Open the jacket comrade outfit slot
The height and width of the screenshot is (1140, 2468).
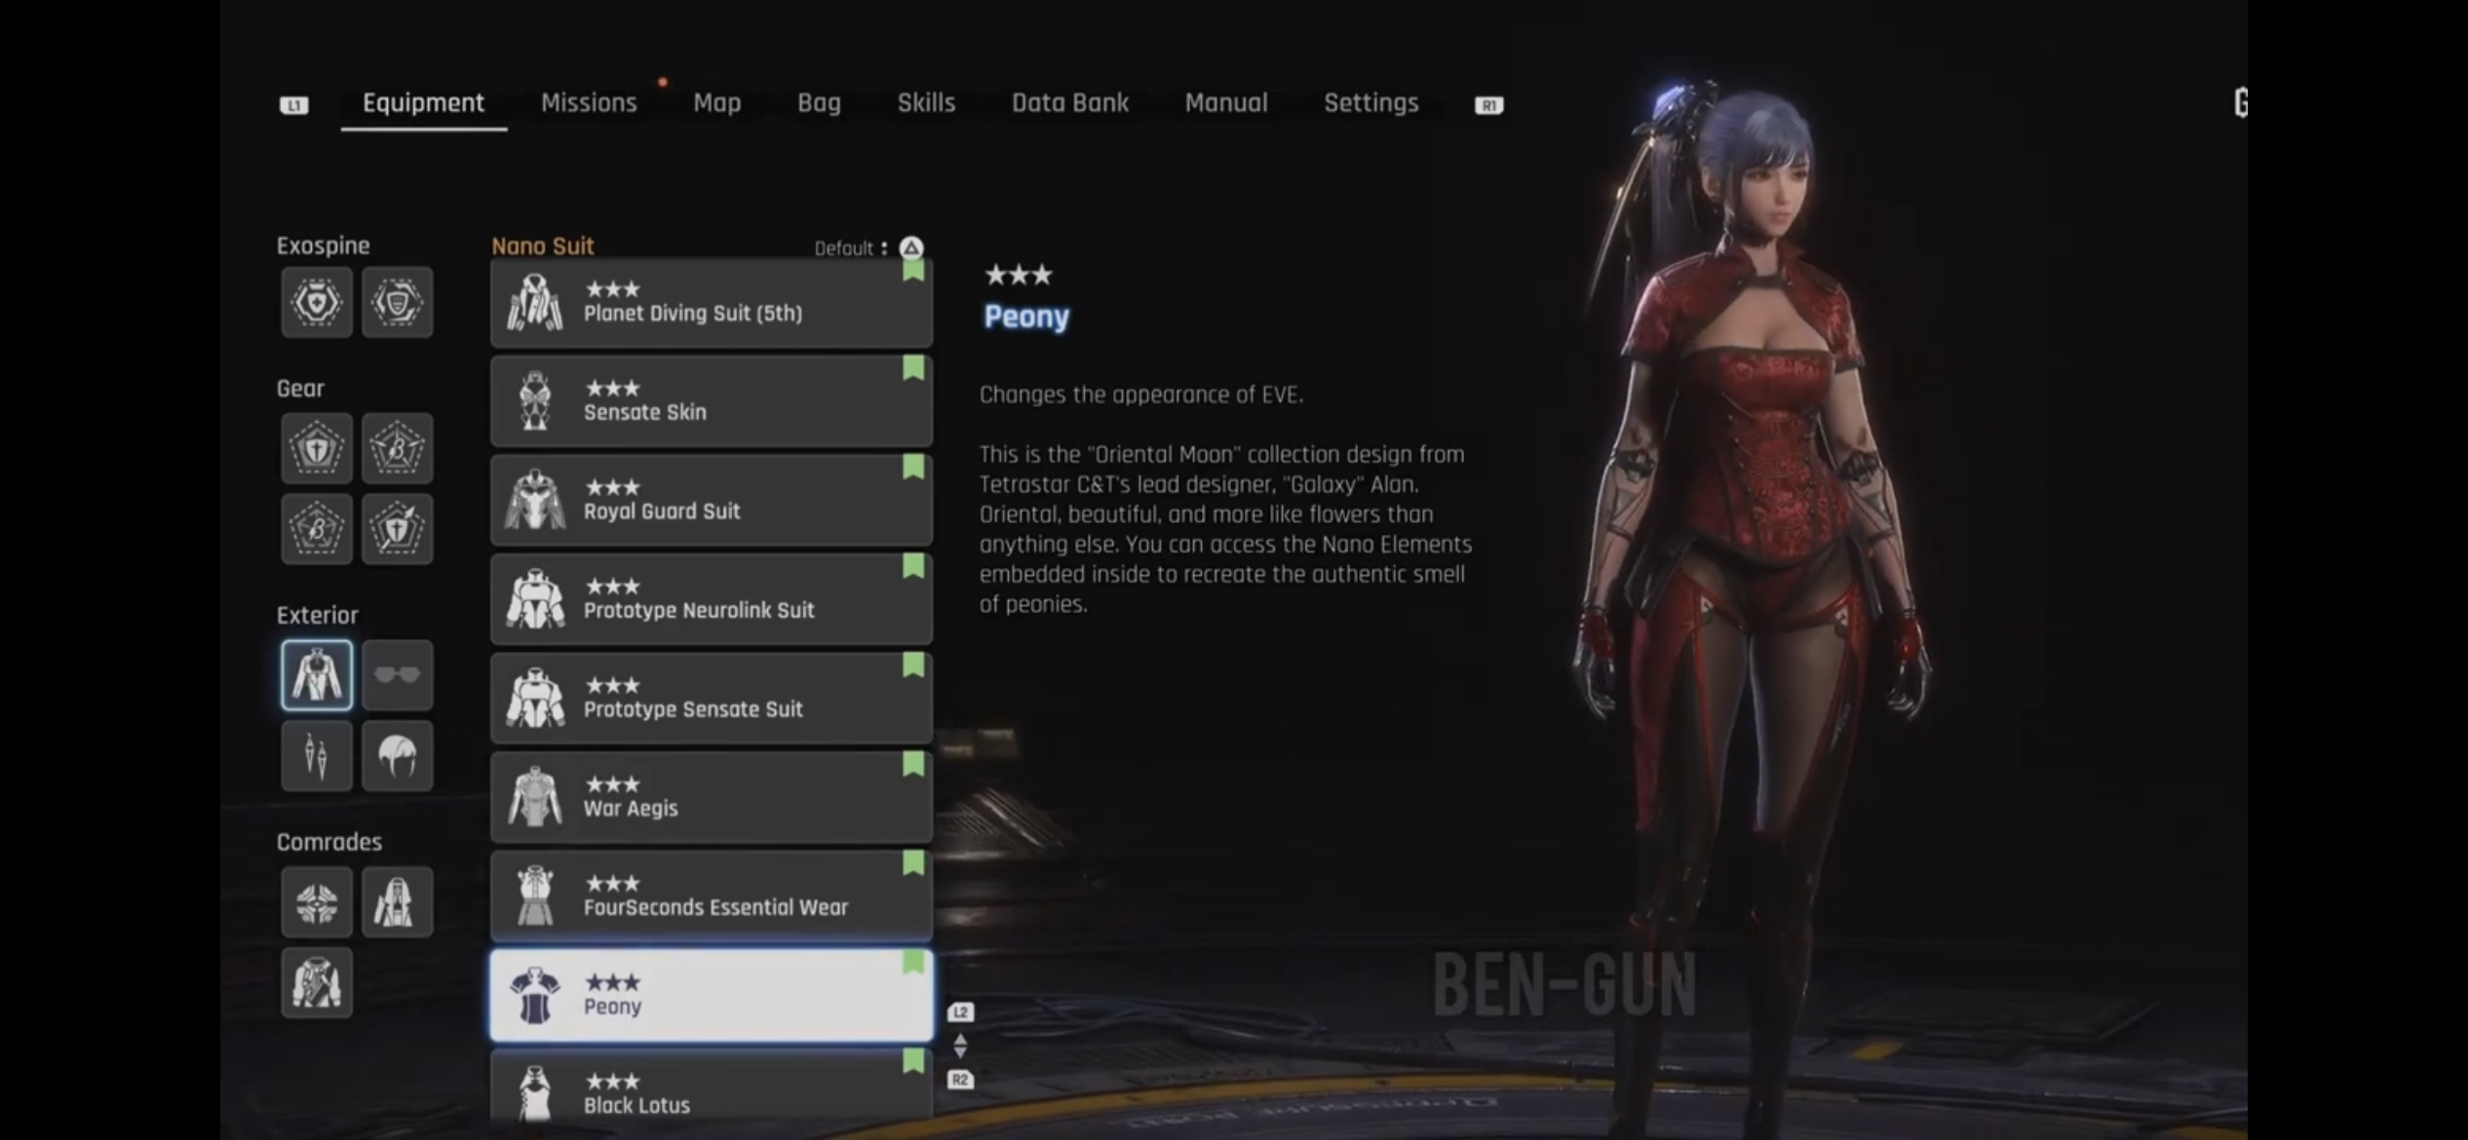317,983
